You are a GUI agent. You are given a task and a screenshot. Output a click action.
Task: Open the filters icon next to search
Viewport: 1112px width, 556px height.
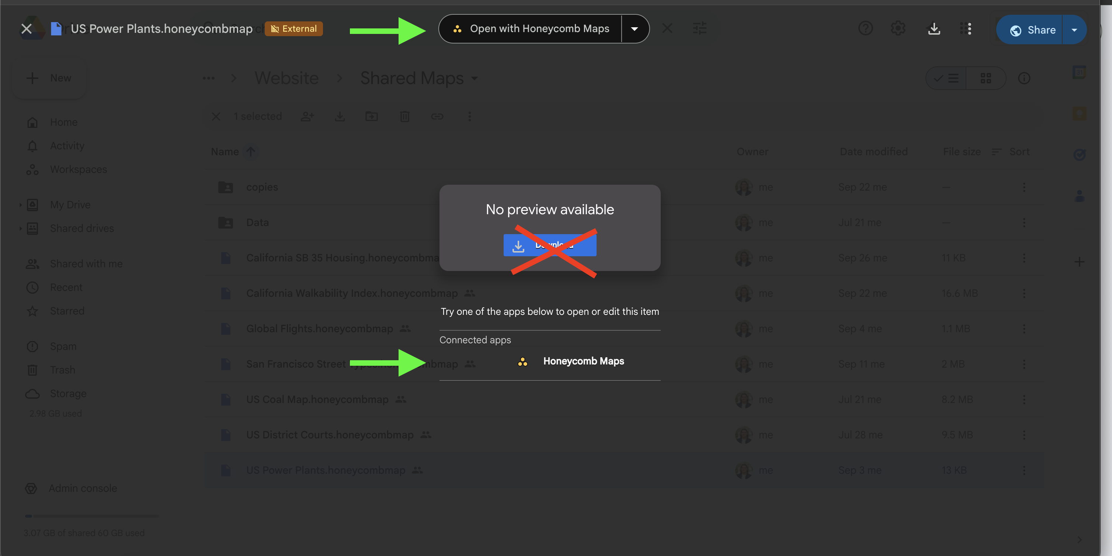(x=699, y=28)
